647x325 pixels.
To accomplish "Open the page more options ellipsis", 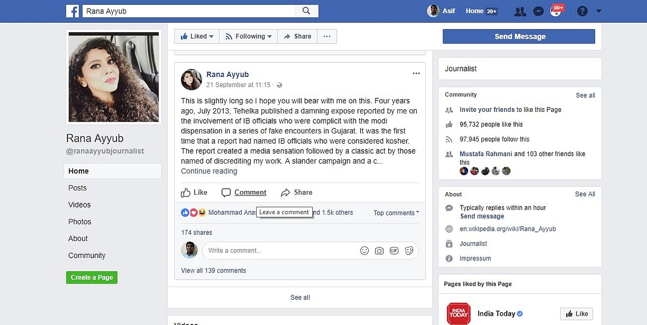I will coord(327,37).
